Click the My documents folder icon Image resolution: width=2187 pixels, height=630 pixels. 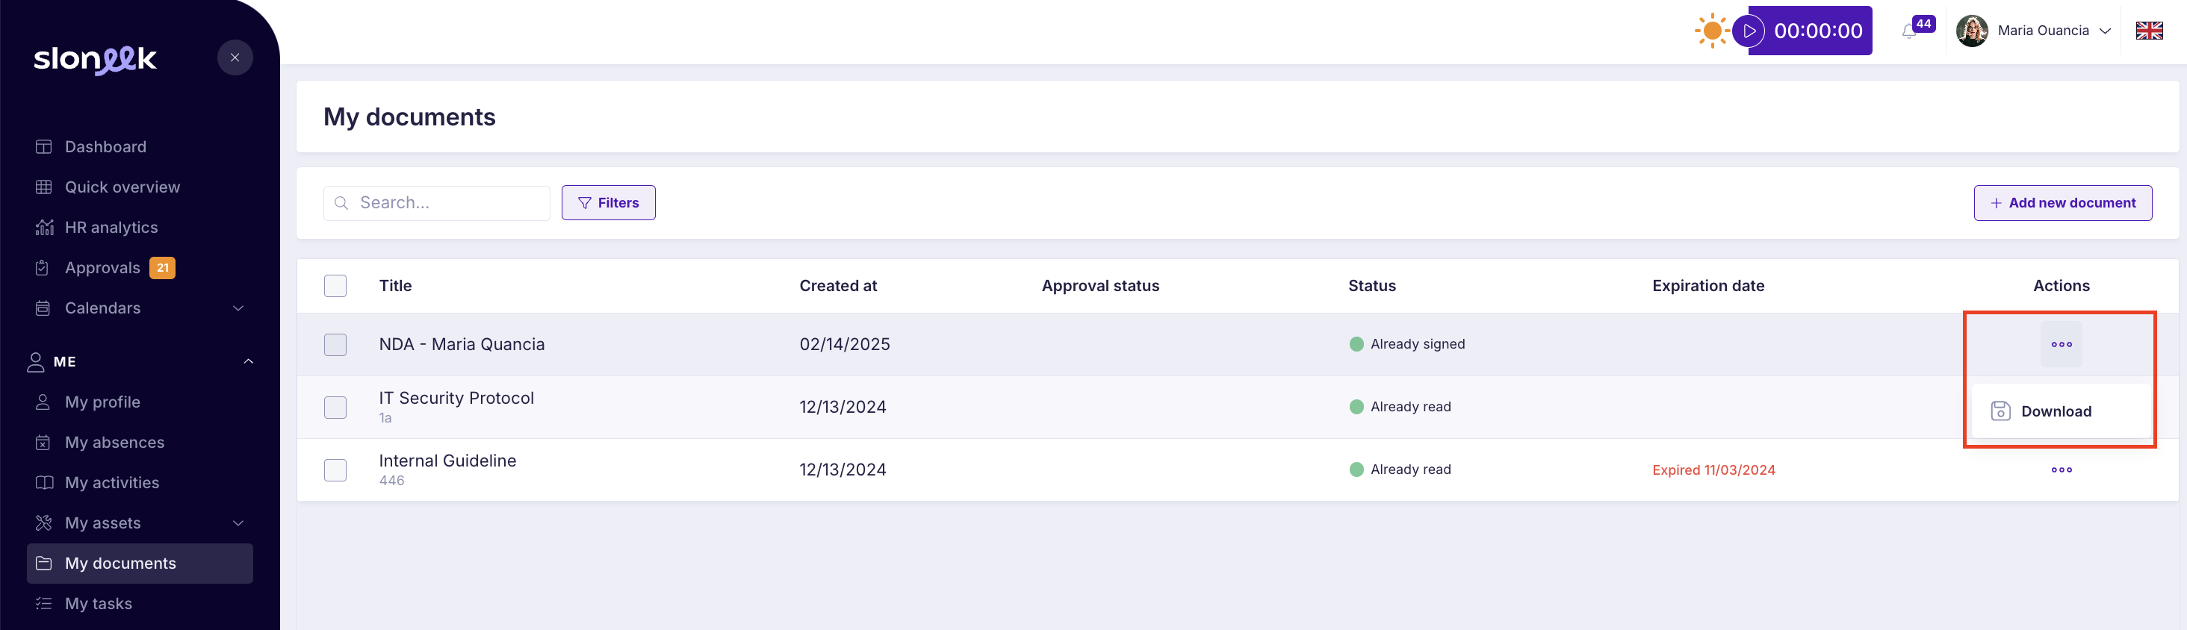[x=43, y=563]
